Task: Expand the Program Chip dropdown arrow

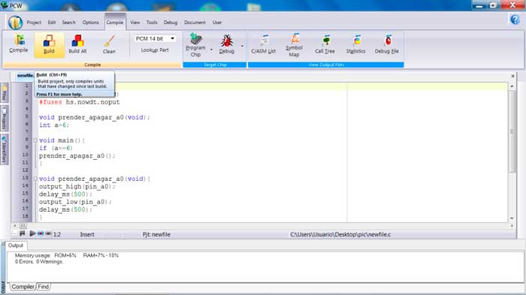Action: point(211,50)
